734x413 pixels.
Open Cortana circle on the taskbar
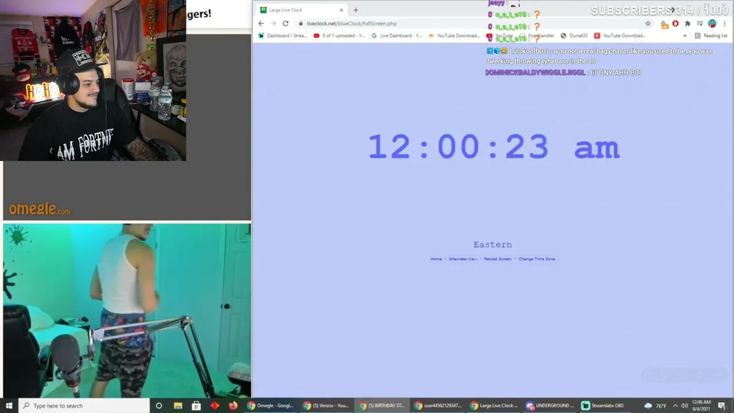pyautogui.click(x=159, y=406)
